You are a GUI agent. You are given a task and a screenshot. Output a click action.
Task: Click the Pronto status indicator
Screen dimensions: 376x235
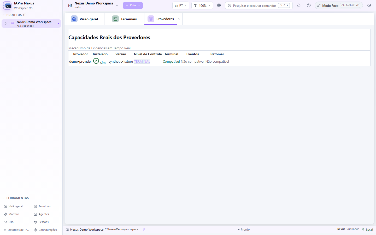click(x=244, y=230)
